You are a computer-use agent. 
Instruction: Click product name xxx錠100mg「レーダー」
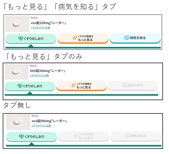click(x=49, y=23)
